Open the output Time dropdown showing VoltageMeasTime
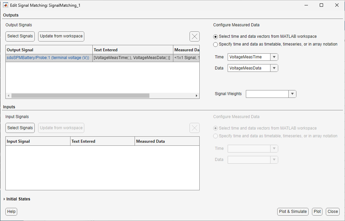Image resolution: width=345 pixels, height=221 pixels. click(x=274, y=57)
